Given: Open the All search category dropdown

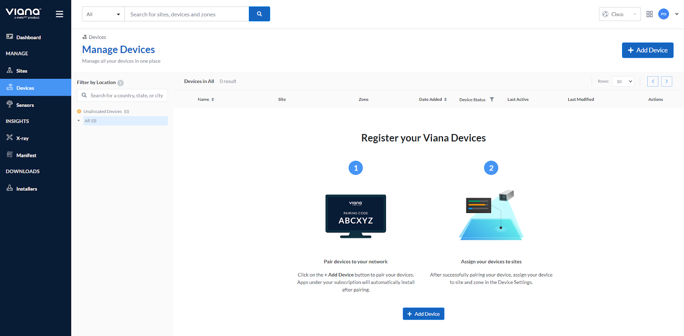Looking at the screenshot, I should [x=103, y=14].
